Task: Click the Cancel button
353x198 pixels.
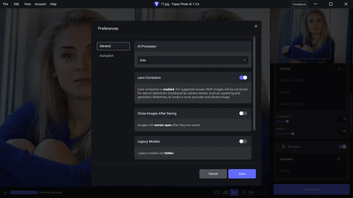Action: coord(213,174)
